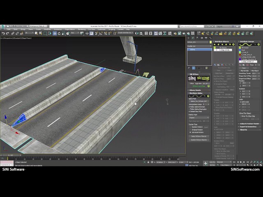Collapse the Distribute Spline rollout
263x197 pixels.
[199, 93]
